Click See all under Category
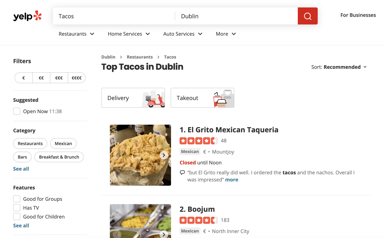384x238 pixels. (x=21, y=169)
